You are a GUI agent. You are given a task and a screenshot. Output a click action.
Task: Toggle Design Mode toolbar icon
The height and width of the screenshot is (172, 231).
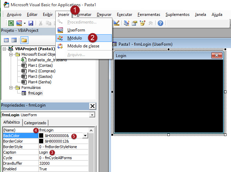coord(117,23)
